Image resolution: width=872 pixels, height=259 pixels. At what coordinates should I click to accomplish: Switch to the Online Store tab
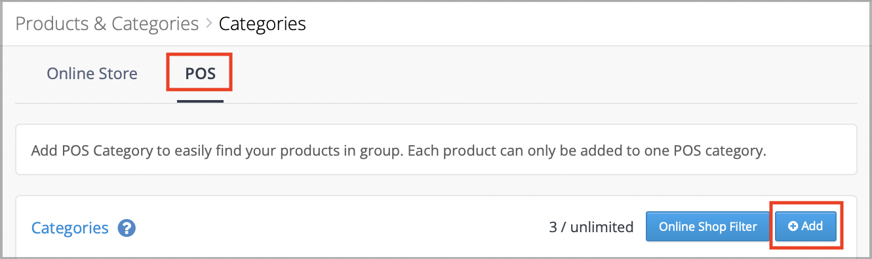92,74
